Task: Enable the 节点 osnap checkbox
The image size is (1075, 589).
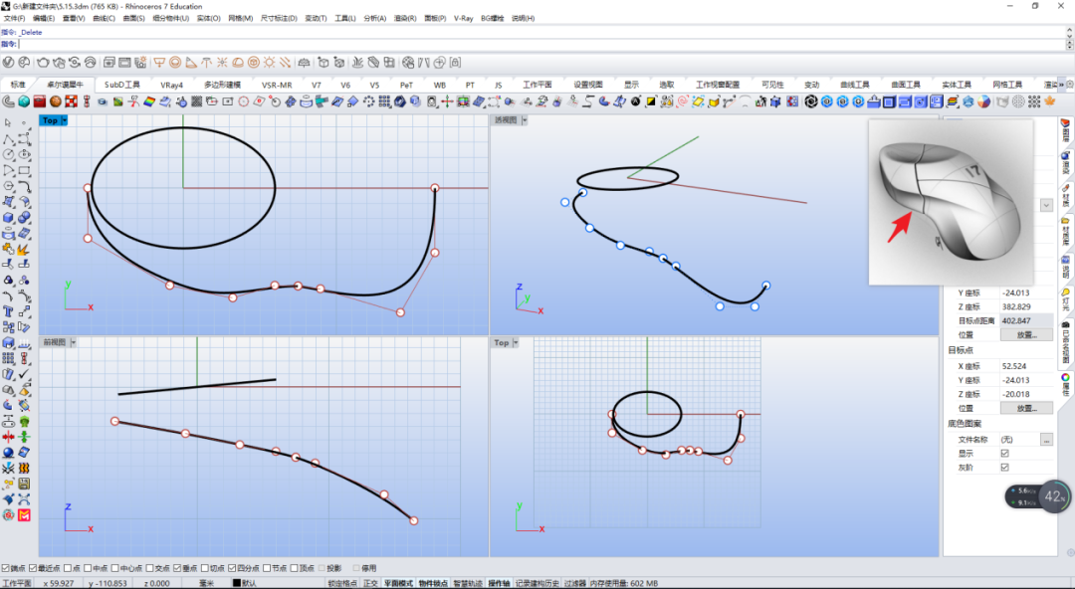Action: click(x=267, y=568)
